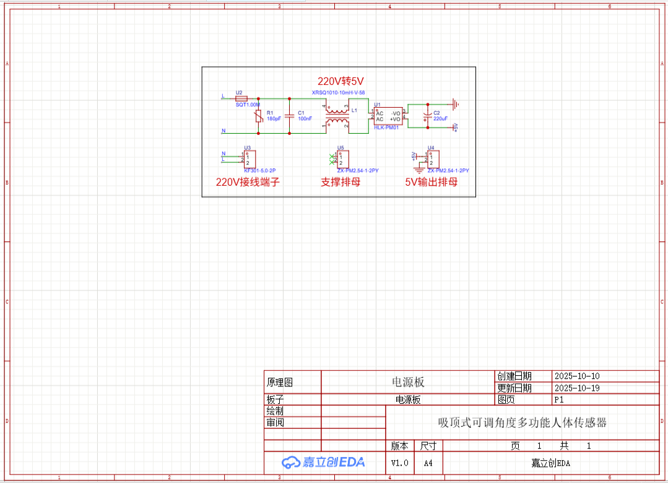
Task: Select the XRSQ1010-10mH-V-58 part label
Action: [338, 92]
